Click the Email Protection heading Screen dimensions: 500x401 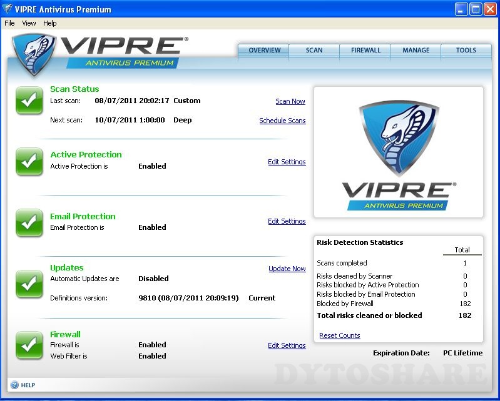tap(83, 216)
